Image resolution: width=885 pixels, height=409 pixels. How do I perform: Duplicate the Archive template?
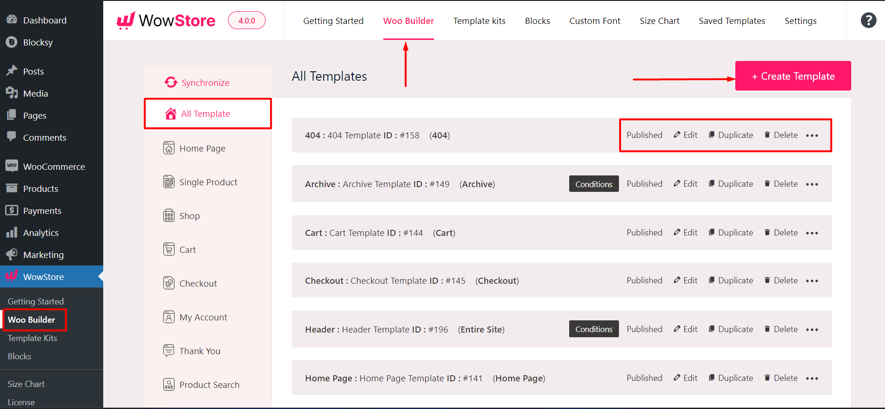pyautogui.click(x=731, y=184)
